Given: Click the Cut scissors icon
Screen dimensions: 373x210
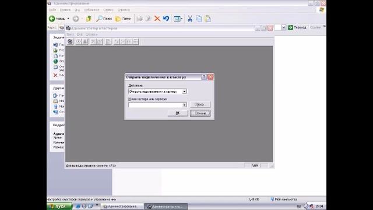Looking at the screenshot, I should [x=190, y=19].
